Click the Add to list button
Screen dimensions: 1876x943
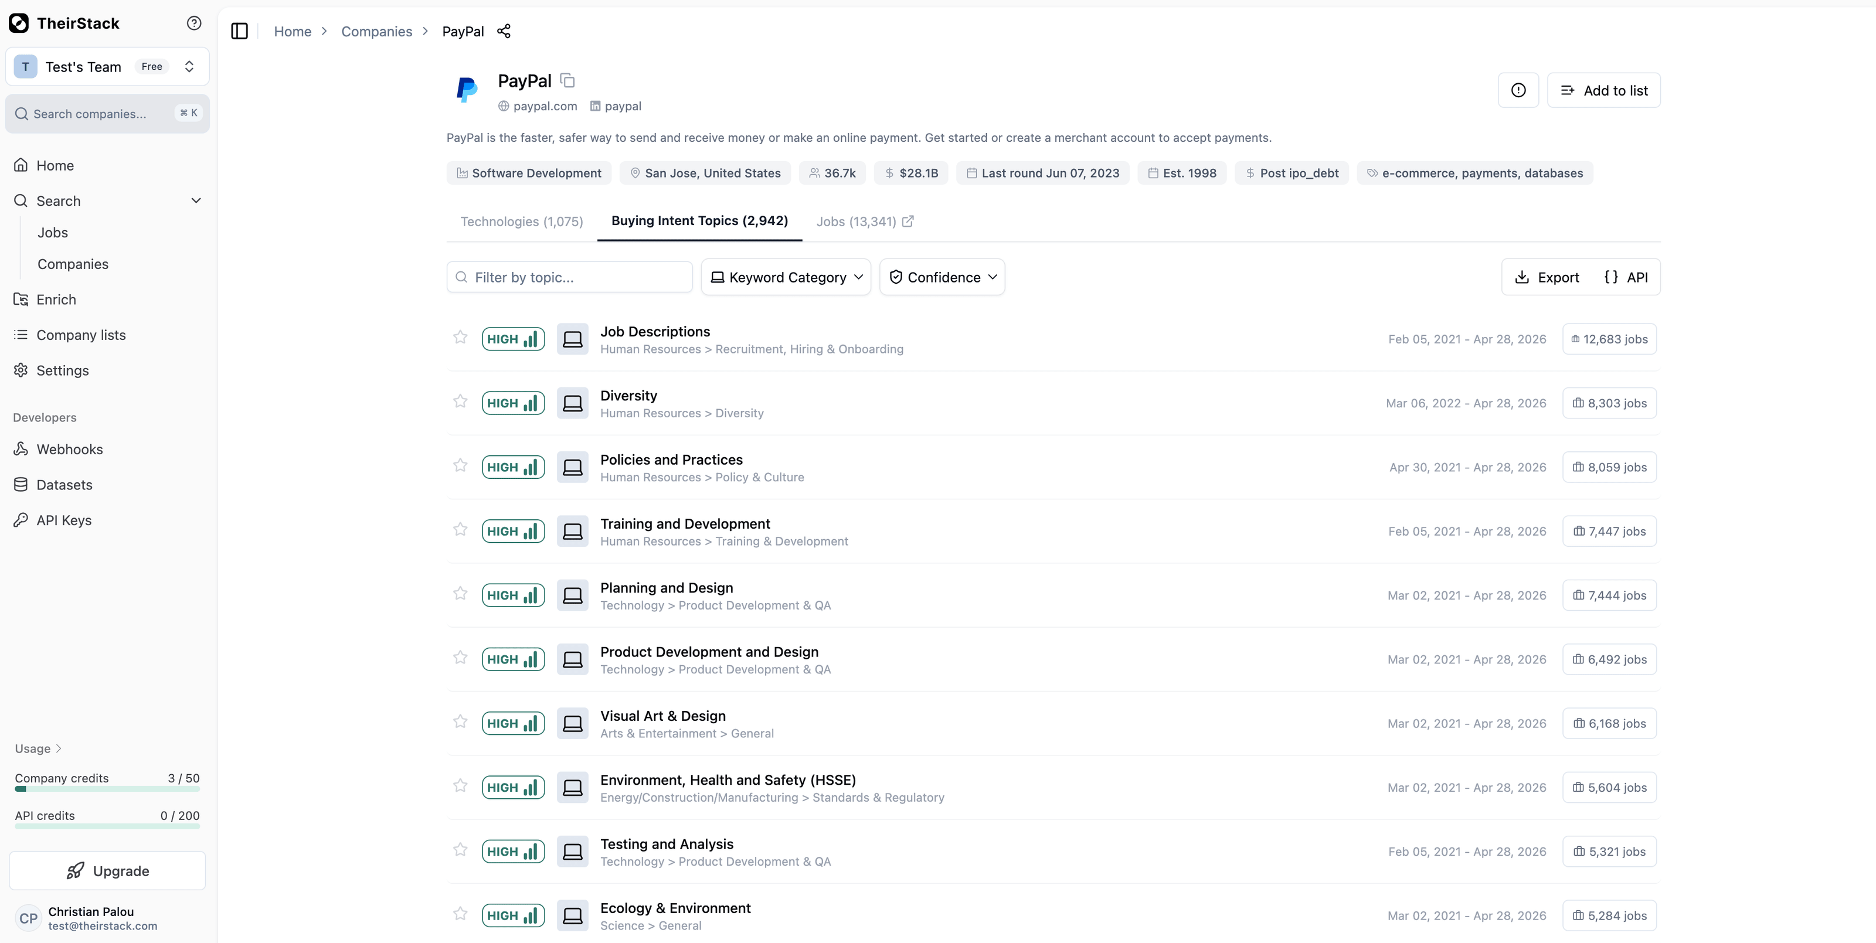[x=1603, y=90]
